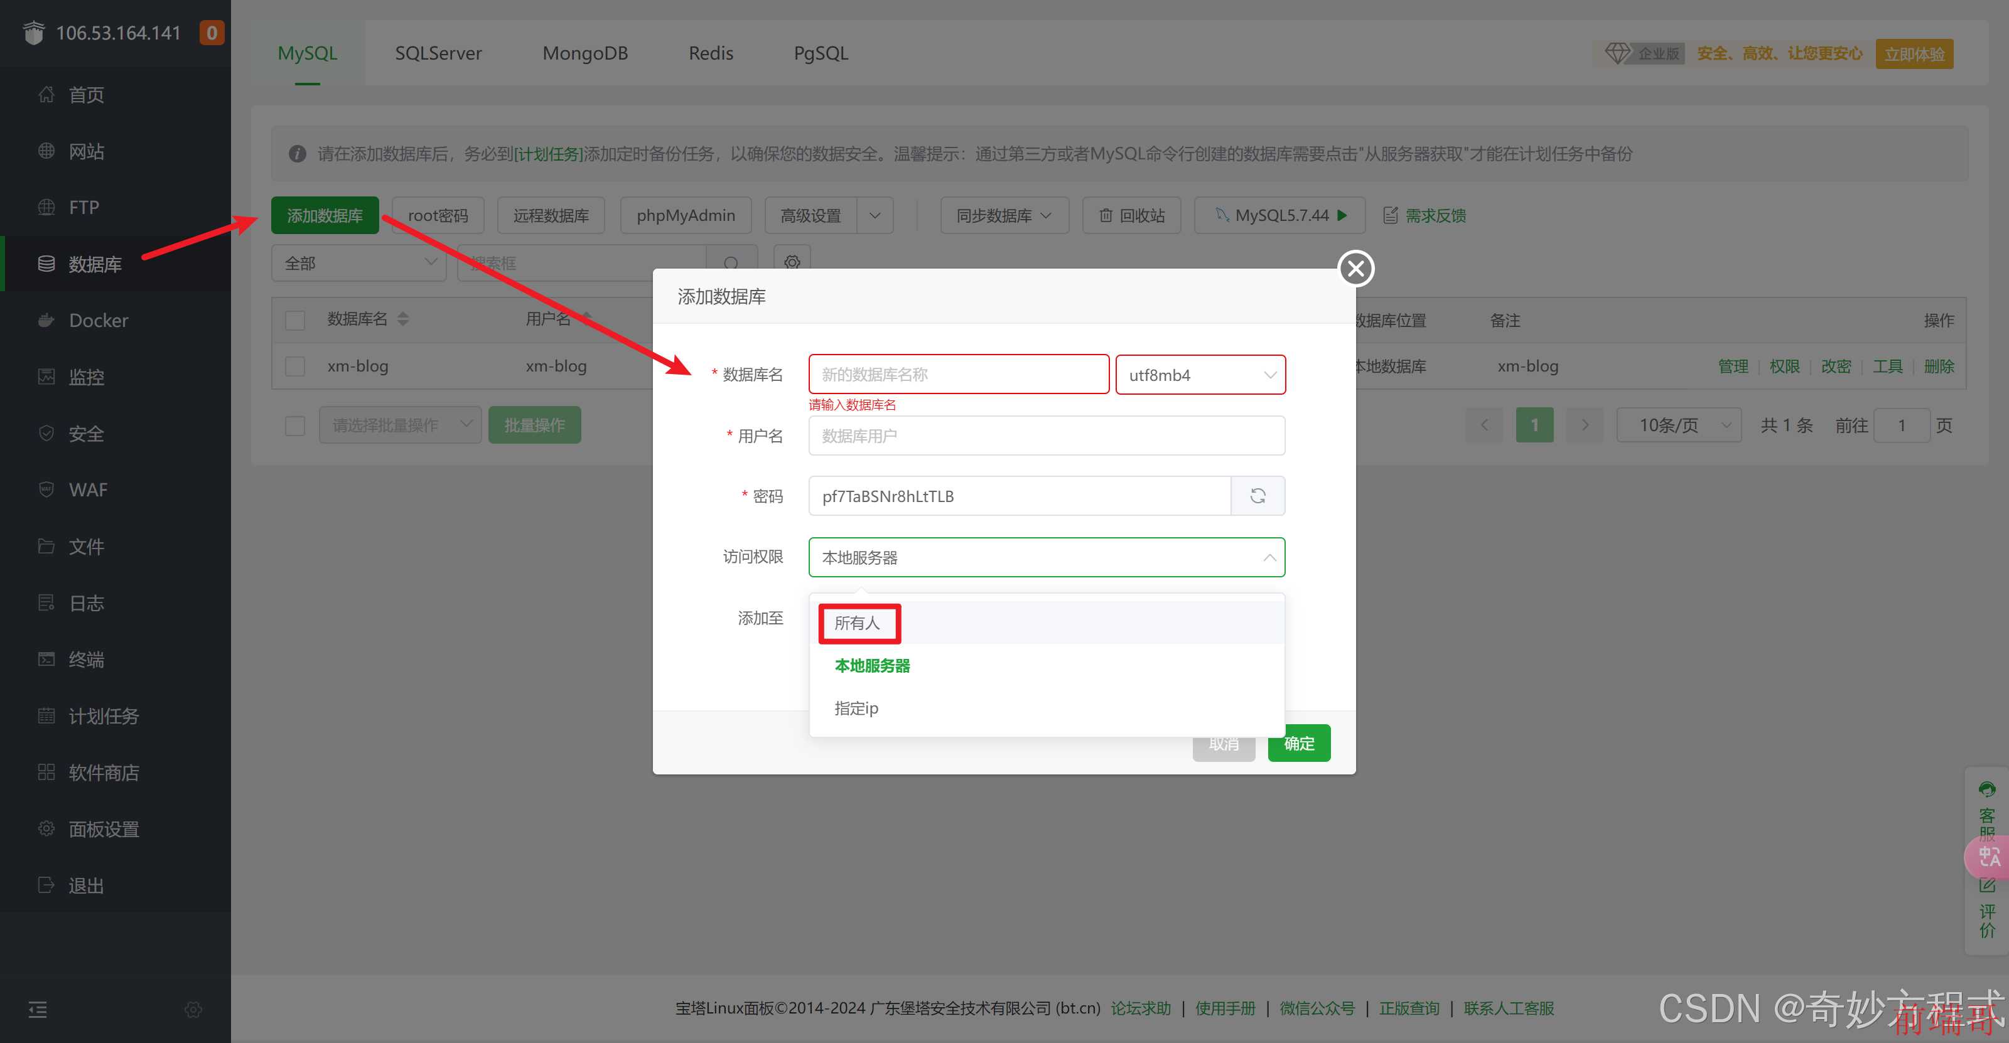Tick the checkbox for xm-blog row
Image resolution: width=2009 pixels, height=1043 pixels.
coord(295,366)
